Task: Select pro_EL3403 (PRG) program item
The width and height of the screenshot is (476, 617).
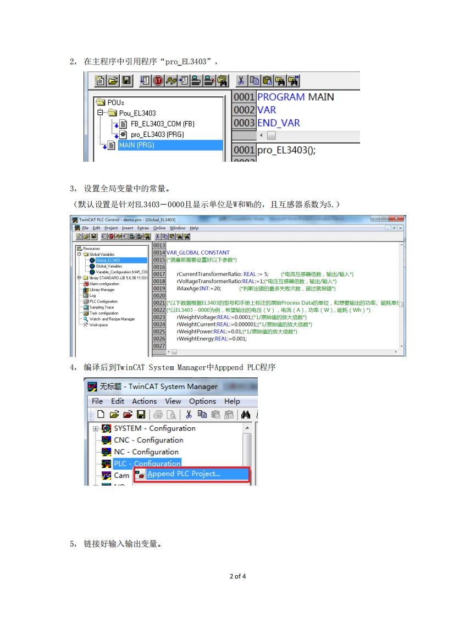Action: (x=157, y=134)
